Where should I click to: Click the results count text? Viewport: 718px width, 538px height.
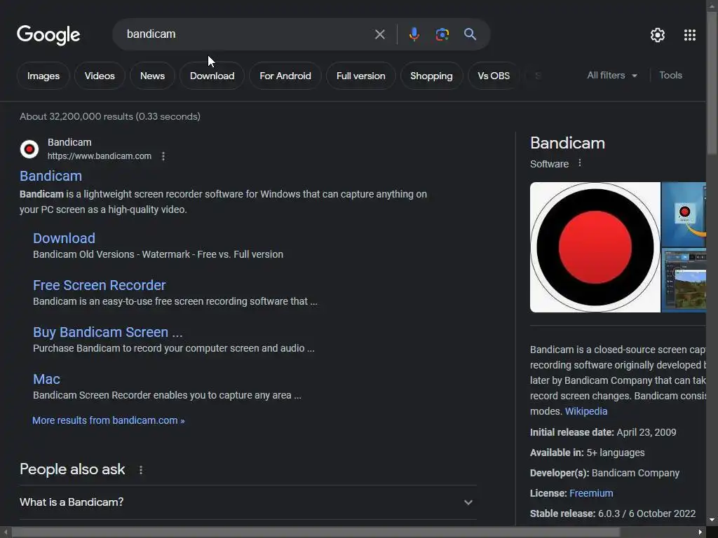pos(110,117)
